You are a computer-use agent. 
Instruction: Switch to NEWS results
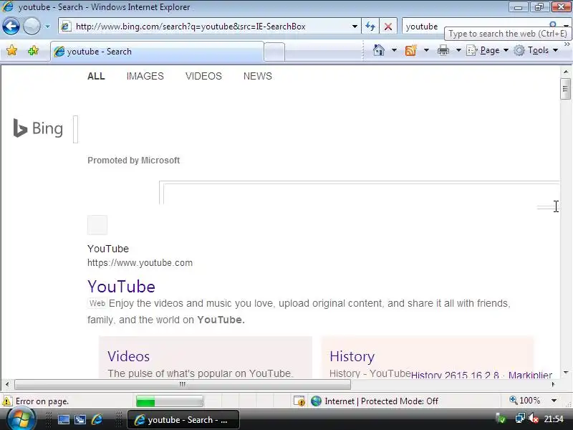click(258, 76)
